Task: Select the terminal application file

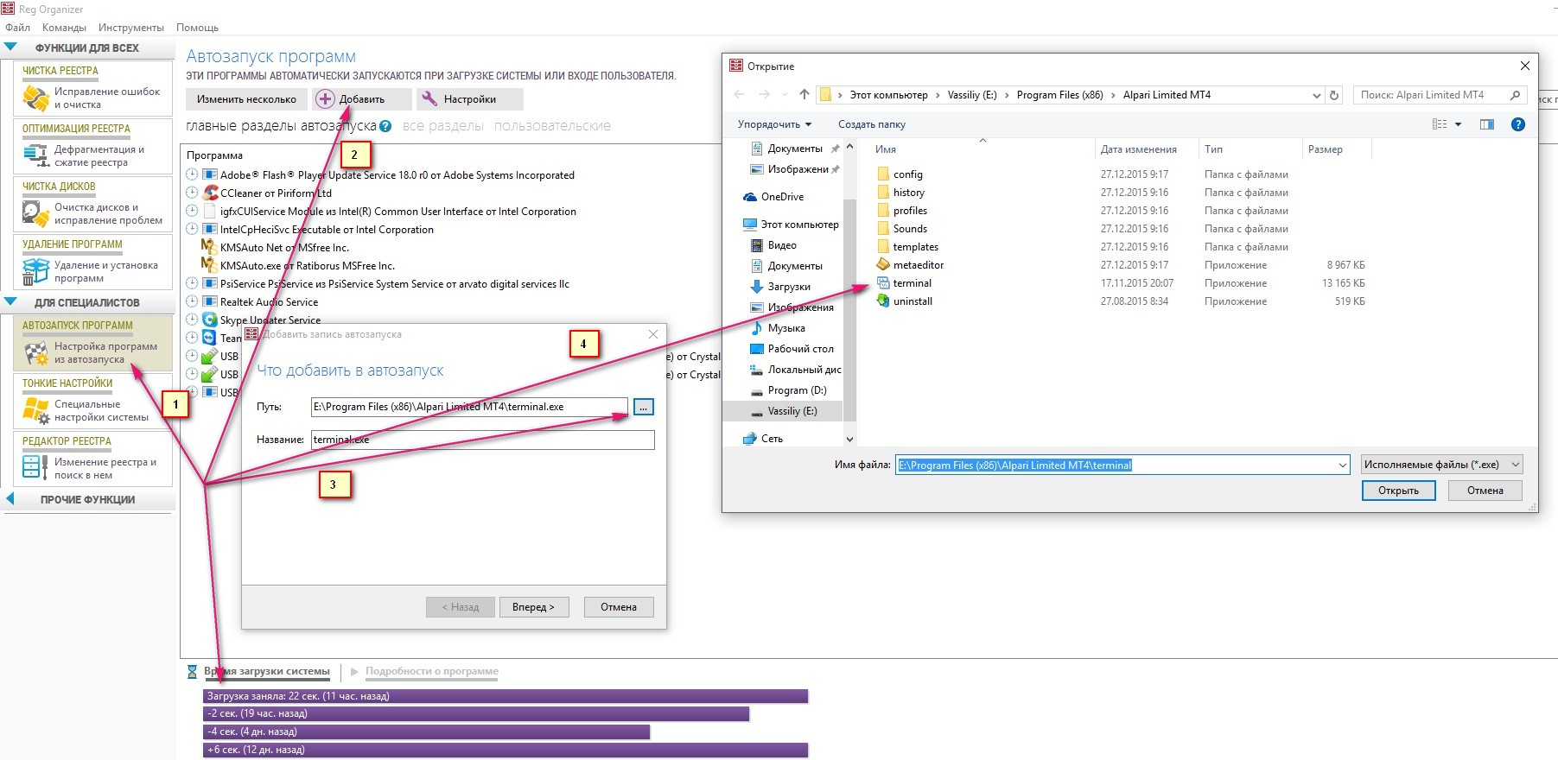Action: 913,283
